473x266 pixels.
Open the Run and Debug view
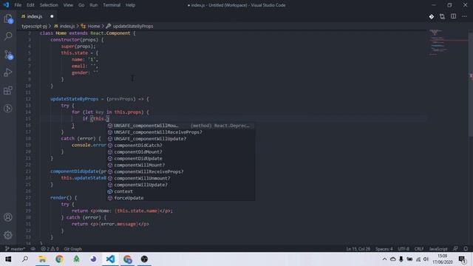click(x=8, y=72)
